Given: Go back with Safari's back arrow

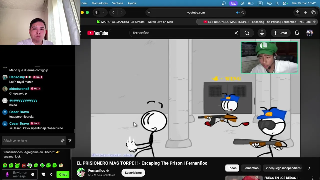Looking at the screenshot, I should coord(113,12).
